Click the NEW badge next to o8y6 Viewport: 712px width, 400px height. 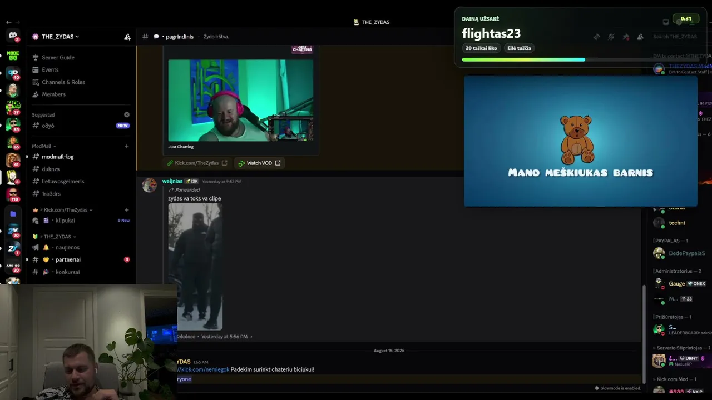coord(122,126)
